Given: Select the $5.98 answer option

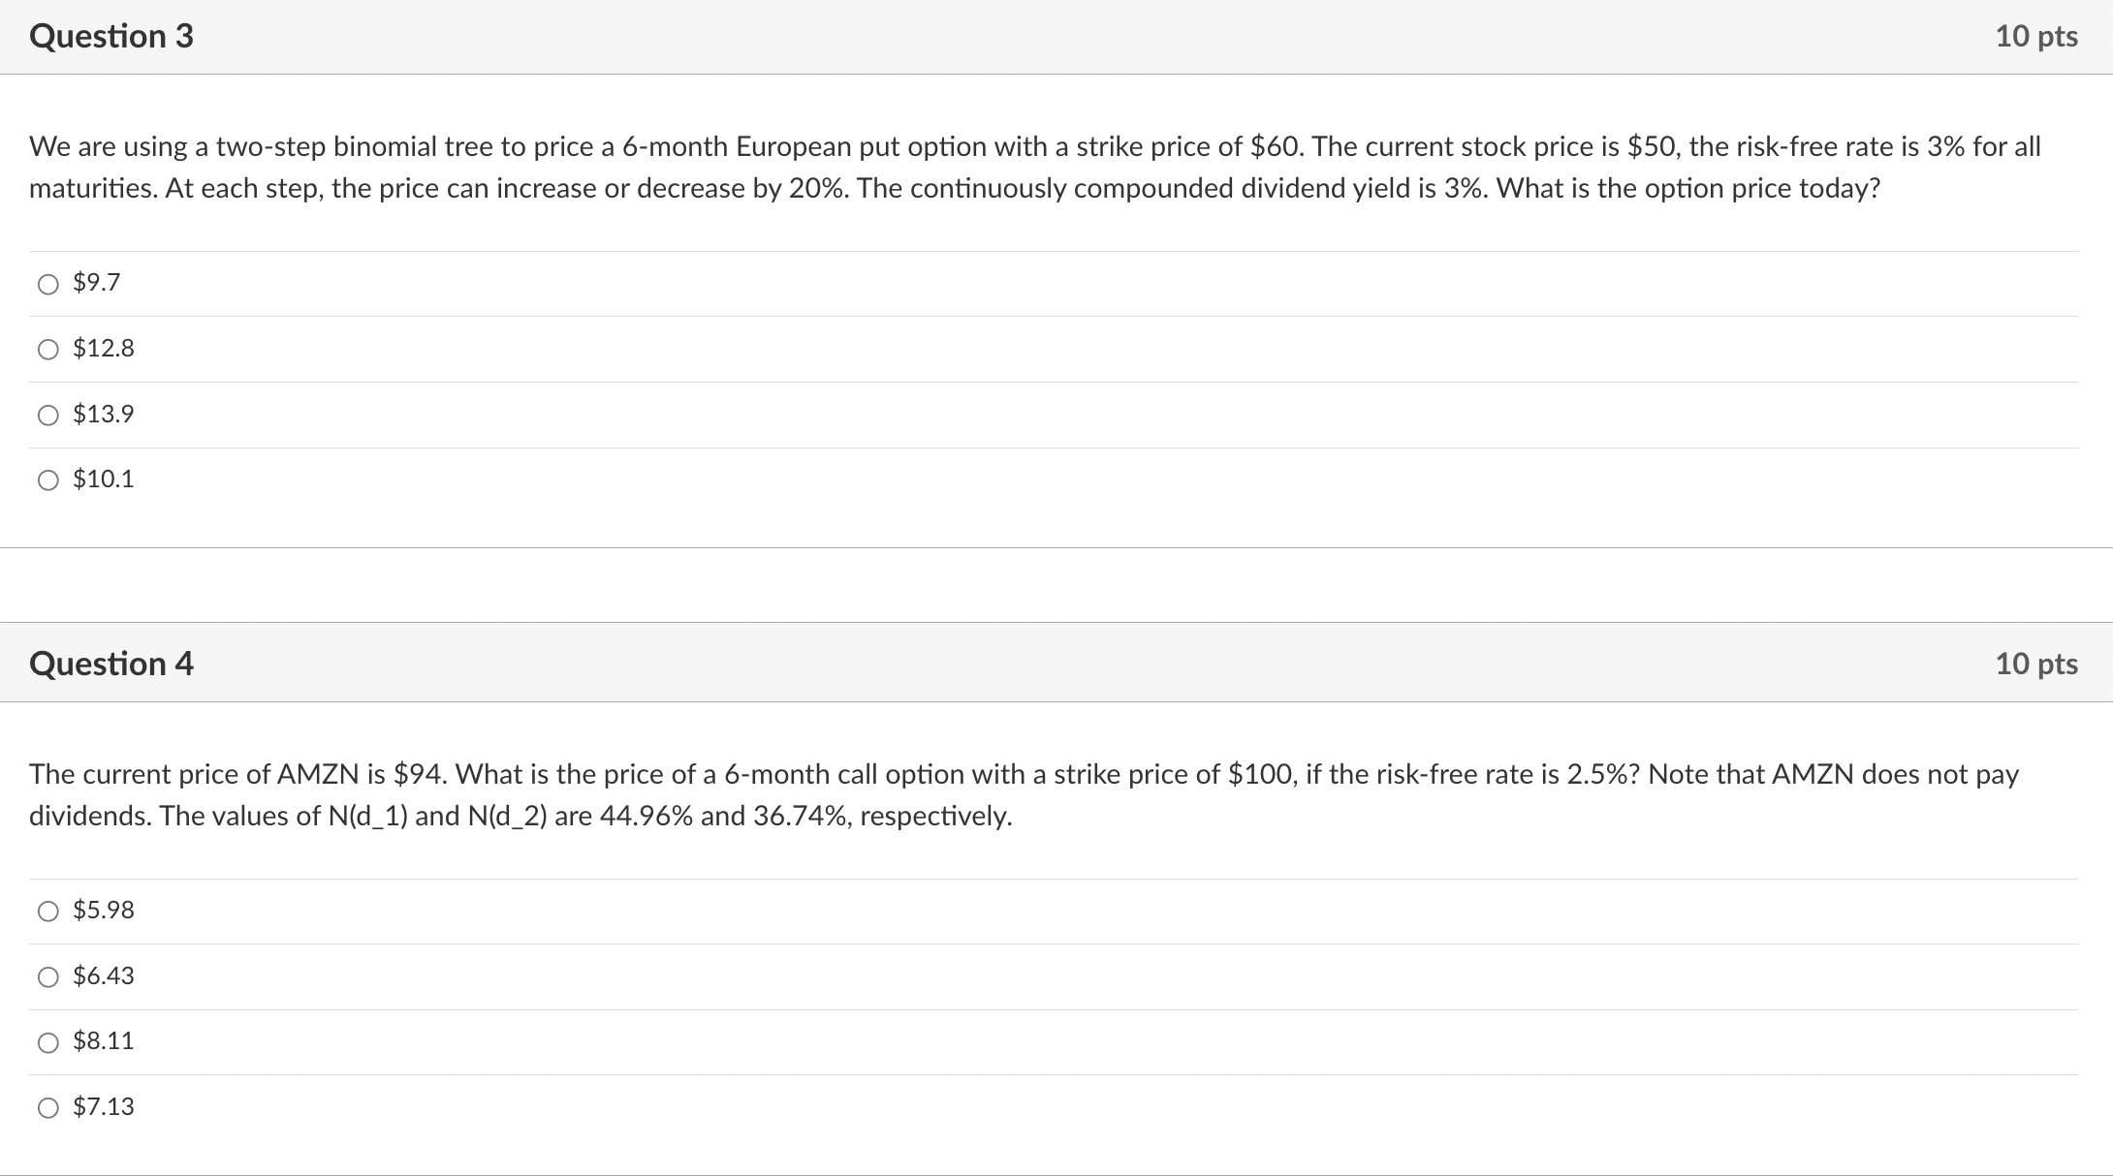Looking at the screenshot, I should (47, 911).
